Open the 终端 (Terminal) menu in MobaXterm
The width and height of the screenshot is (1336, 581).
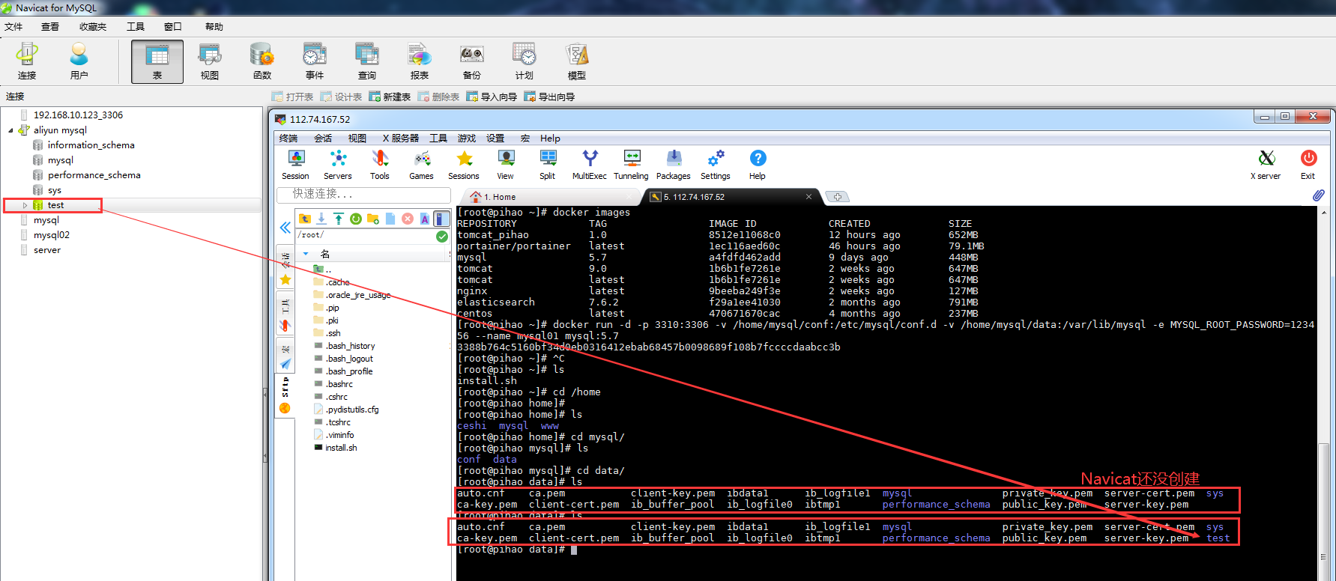(288, 139)
